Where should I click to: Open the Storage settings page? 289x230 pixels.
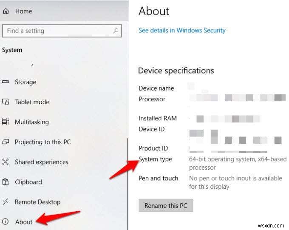[x=25, y=82]
